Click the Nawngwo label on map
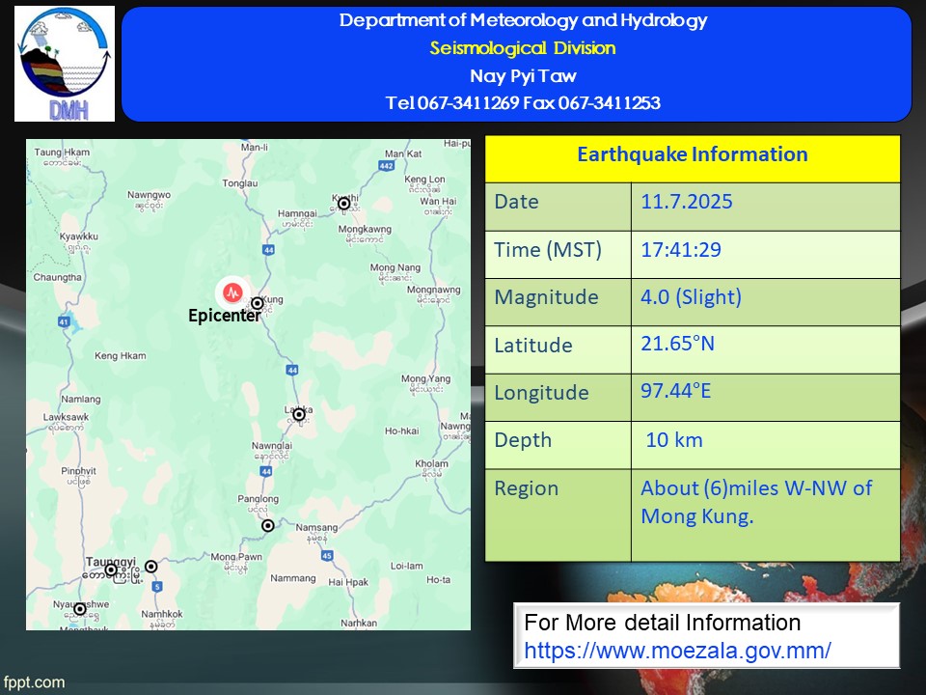 149,195
